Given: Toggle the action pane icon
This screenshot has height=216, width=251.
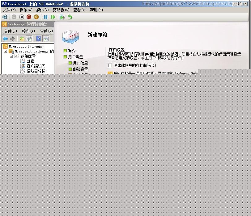Looking at the screenshot, I should pos(46,39).
